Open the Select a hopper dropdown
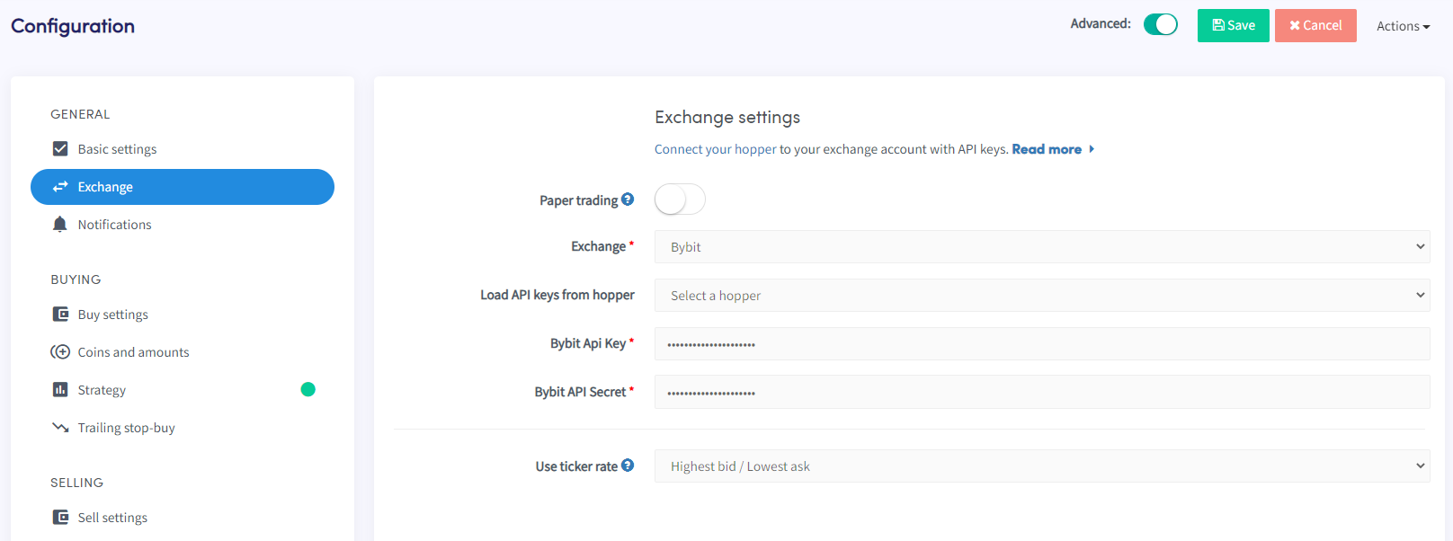 coord(1042,295)
